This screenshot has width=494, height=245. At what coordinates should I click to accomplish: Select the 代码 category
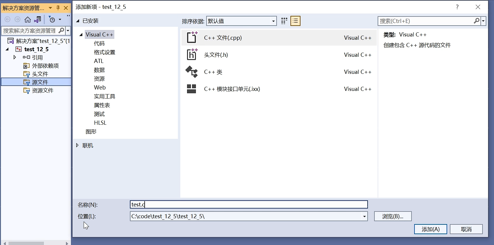pos(99,43)
